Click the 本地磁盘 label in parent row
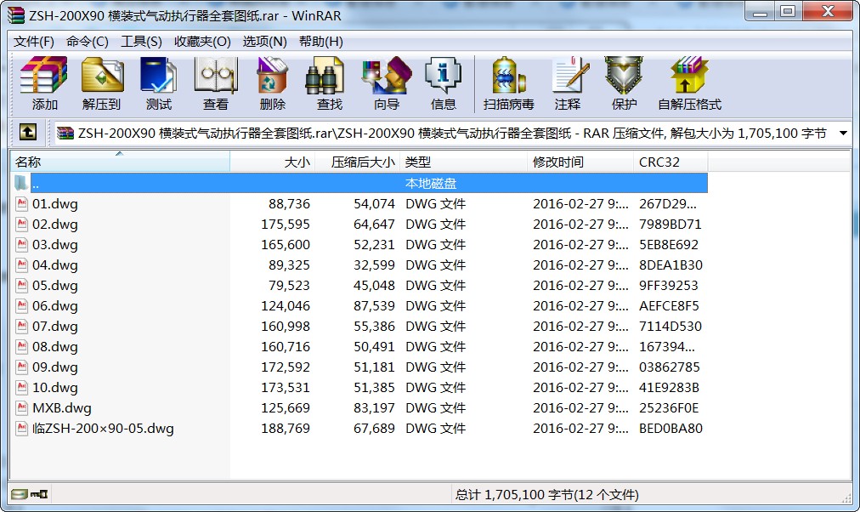Viewport: 860px width, 512px height. [x=431, y=183]
